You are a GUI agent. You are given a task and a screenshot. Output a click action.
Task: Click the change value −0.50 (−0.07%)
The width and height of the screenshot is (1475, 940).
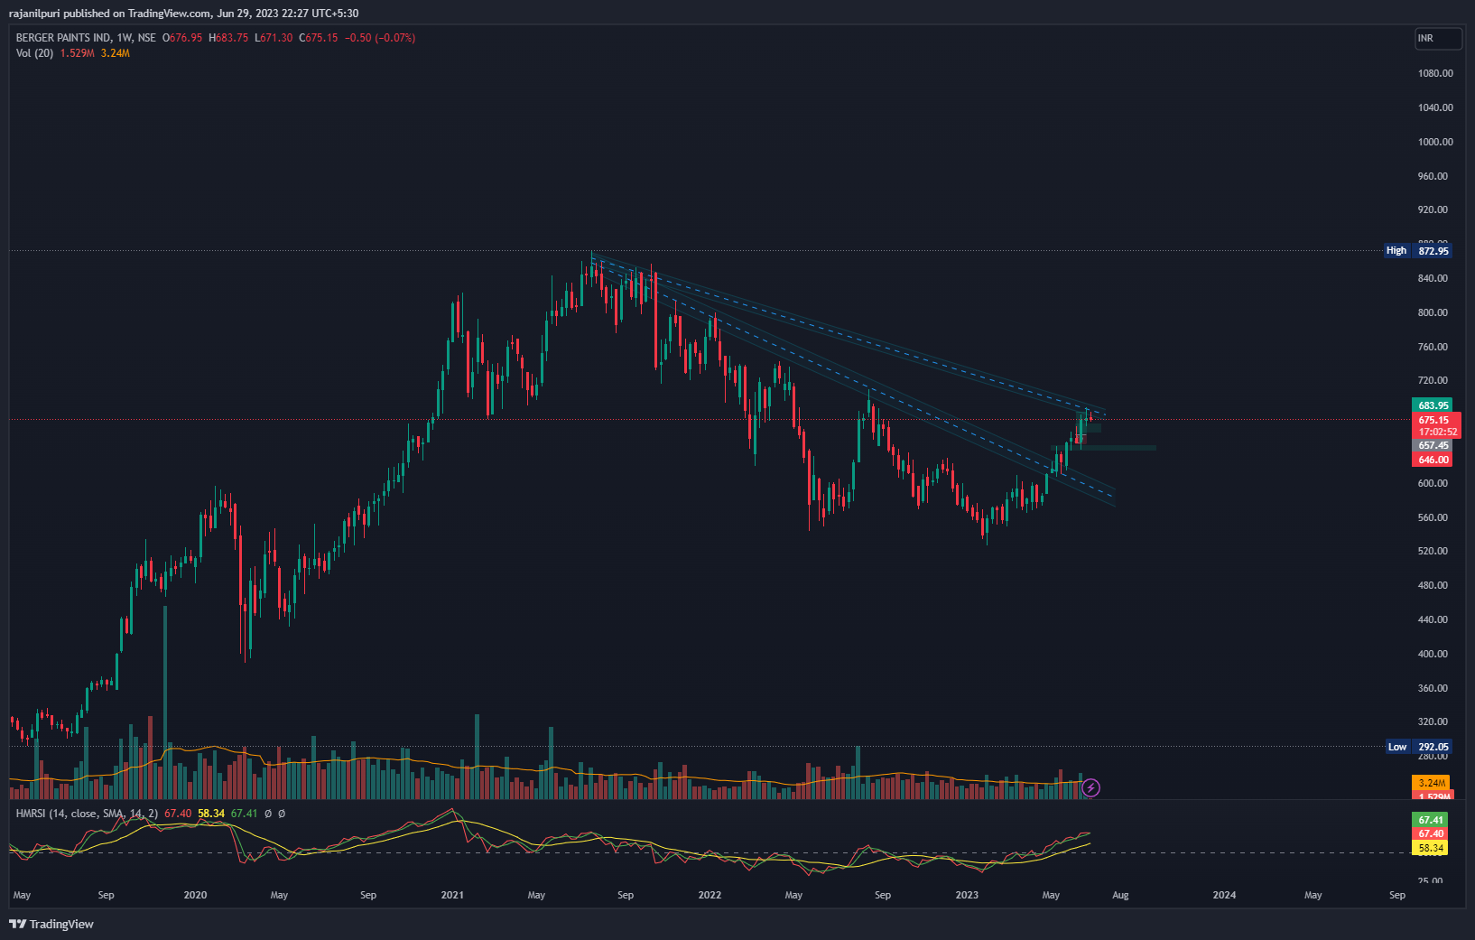380,38
